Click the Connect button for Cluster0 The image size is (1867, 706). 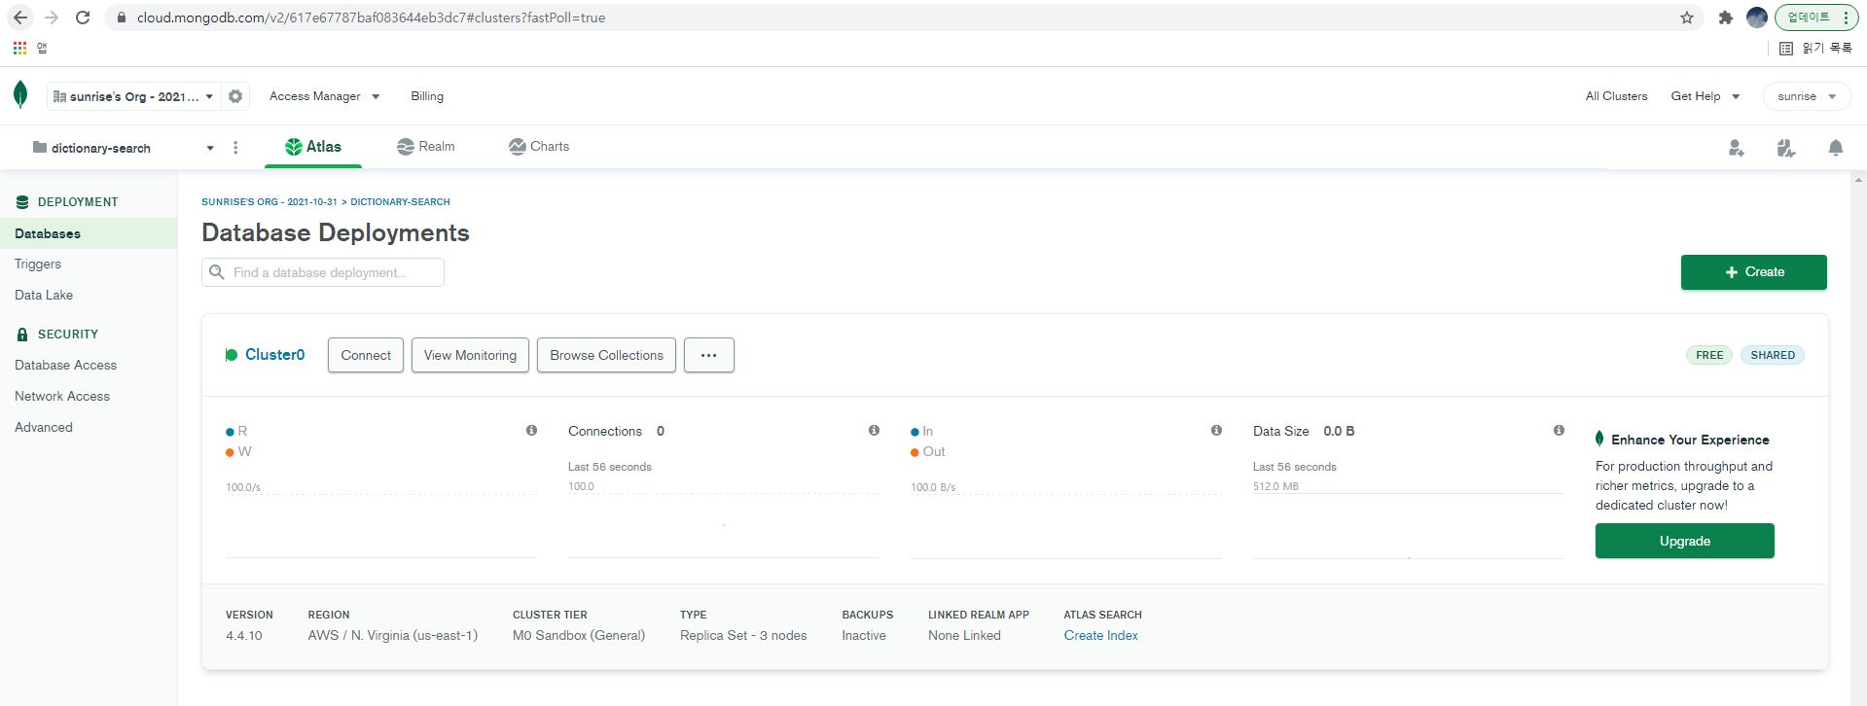point(366,355)
